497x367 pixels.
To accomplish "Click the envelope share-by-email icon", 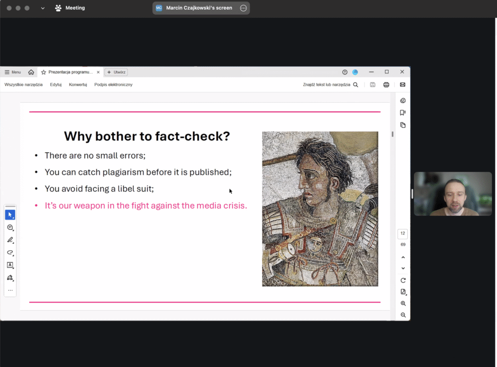I will [402, 85].
